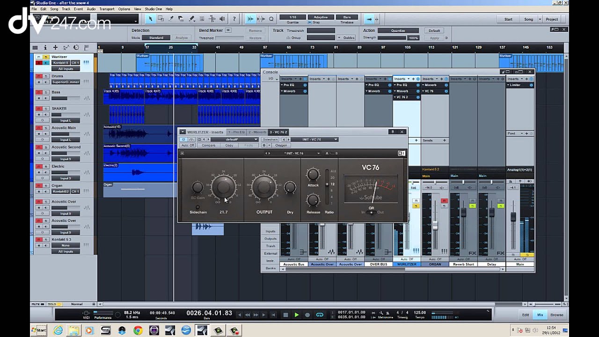This screenshot has height=337, width=599.
Task: Click the Oxygen control link button
Action: [x=281, y=145]
